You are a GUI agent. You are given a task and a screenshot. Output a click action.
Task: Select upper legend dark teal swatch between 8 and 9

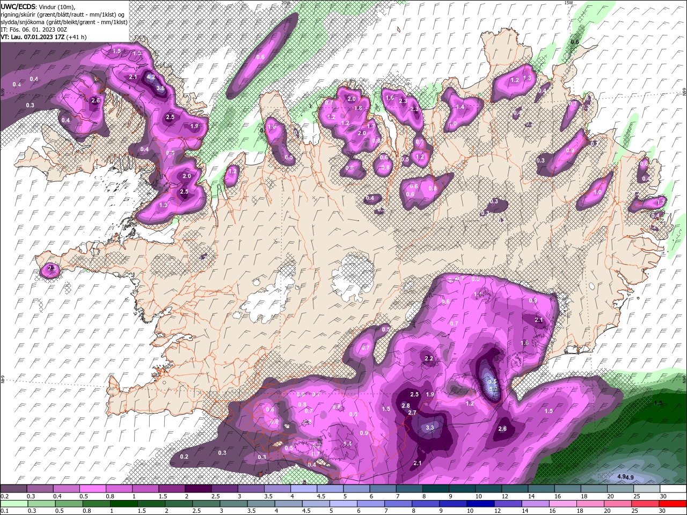[x=436, y=489]
